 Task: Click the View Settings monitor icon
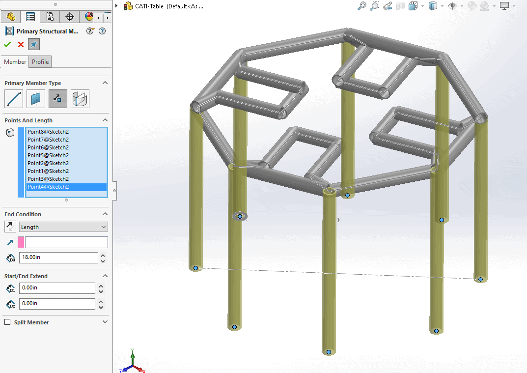[504, 6]
